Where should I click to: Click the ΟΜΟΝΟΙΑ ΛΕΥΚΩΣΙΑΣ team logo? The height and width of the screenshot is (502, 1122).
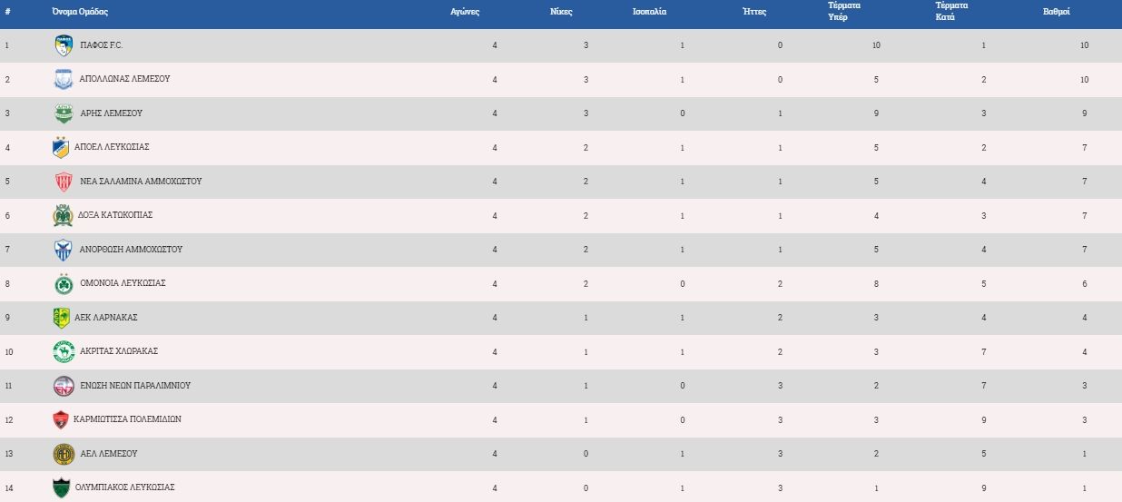click(63, 283)
